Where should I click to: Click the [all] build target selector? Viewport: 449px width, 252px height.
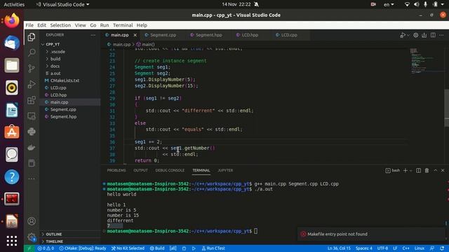[173, 248]
